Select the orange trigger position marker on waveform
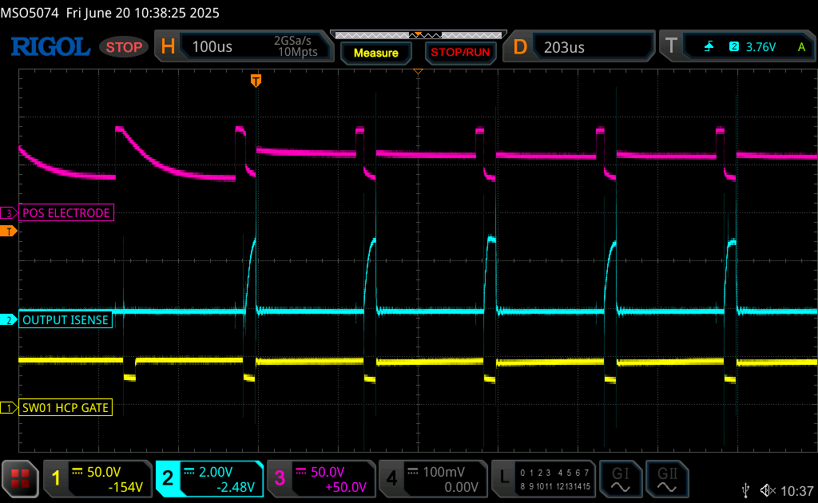 (256, 81)
